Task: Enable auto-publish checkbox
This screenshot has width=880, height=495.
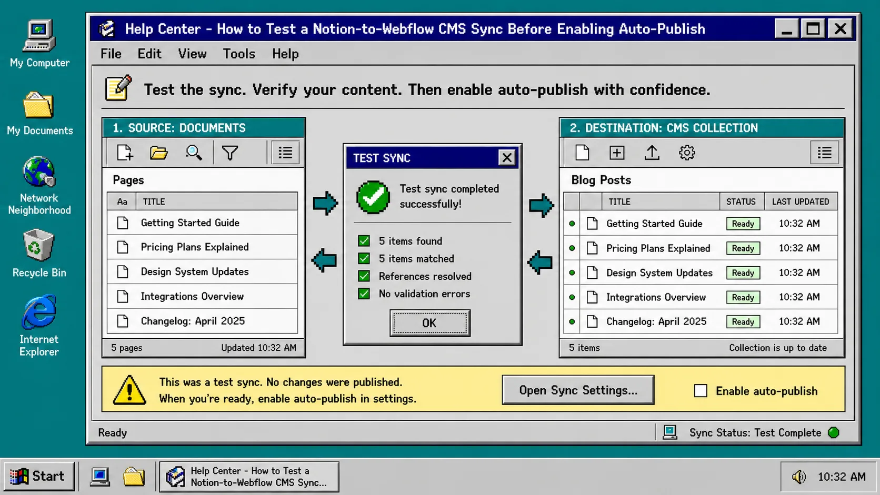Action: (x=700, y=390)
